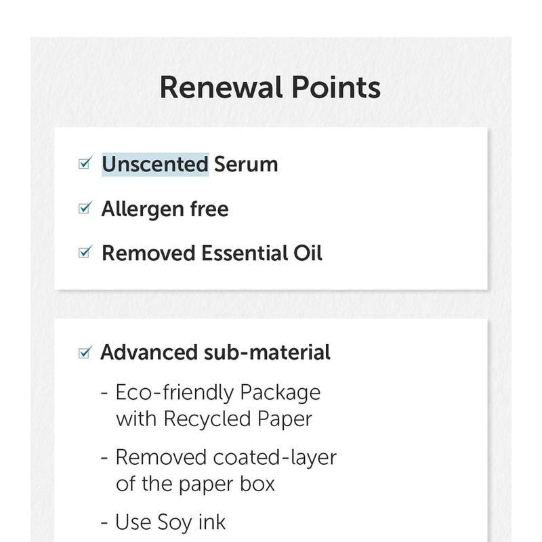Uncheck the Advanced sub-material checkbox
This screenshot has height=542, width=542.
coord(85,352)
